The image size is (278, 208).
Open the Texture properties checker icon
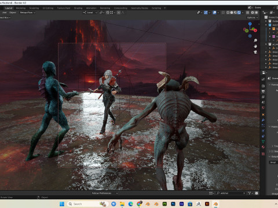click(263, 154)
